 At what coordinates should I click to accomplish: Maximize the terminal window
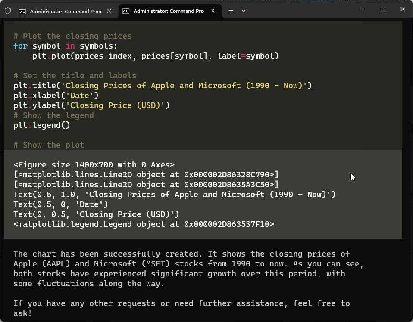[382, 9]
